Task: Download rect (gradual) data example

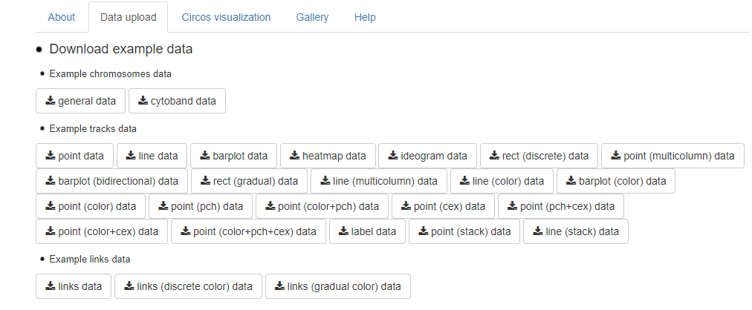Action: coord(250,181)
